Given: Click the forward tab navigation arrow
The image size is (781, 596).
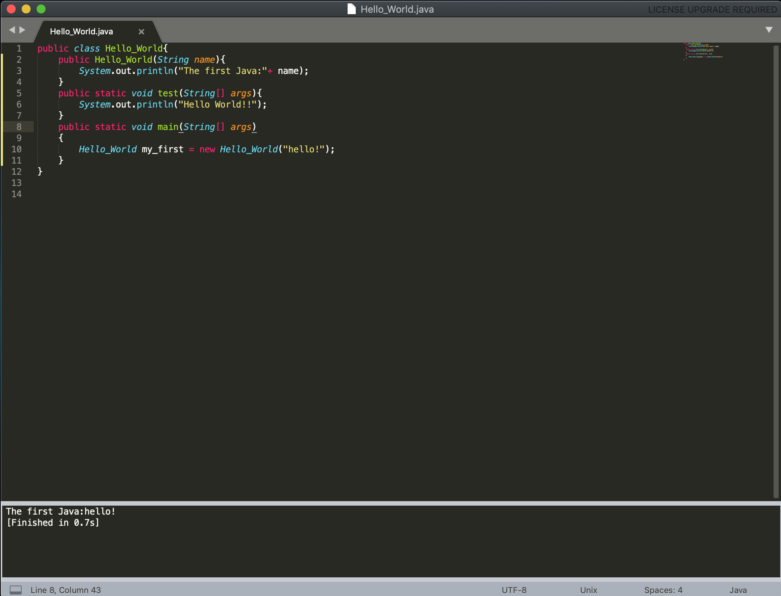Looking at the screenshot, I should pyautogui.click(x=23, y=30).
